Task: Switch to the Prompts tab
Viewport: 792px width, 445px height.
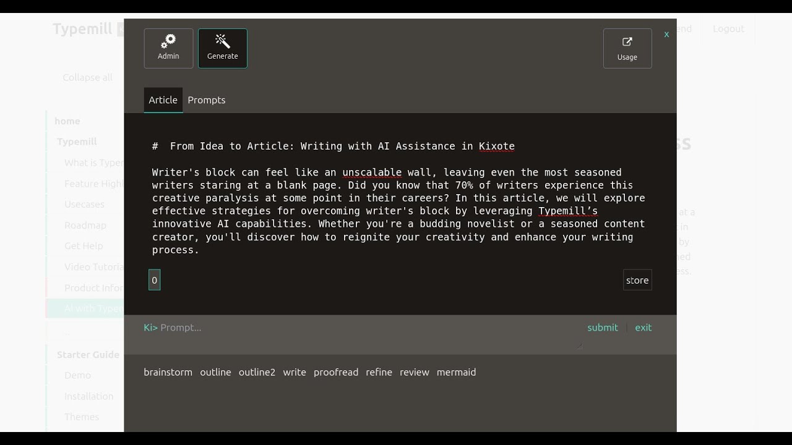Action: coord(207,100)
